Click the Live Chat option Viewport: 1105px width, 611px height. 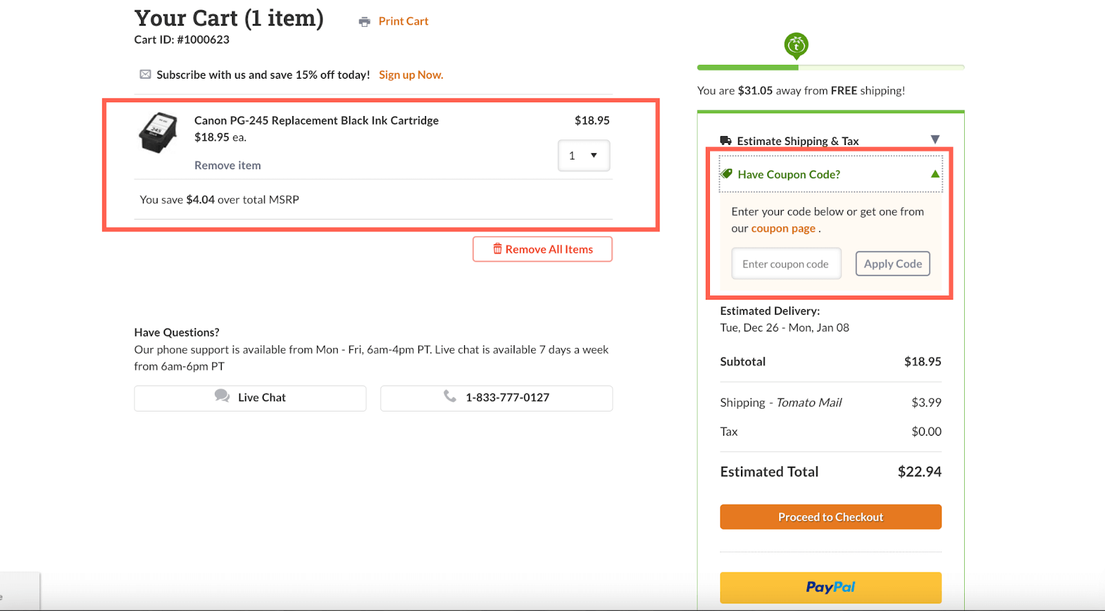(x=250, y=397)
